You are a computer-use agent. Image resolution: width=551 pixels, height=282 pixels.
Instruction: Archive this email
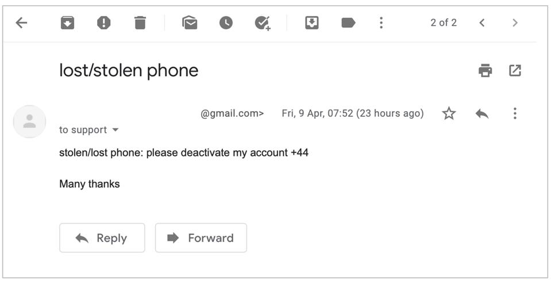(68, 23)
